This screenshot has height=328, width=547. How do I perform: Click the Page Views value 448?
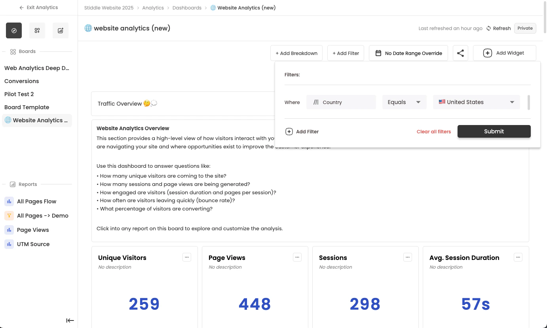tap(255, 304)
